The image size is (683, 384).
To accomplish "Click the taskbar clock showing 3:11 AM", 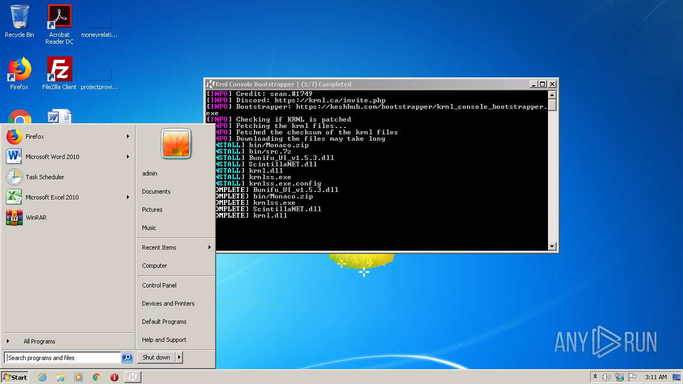I will tap(656, 377).
